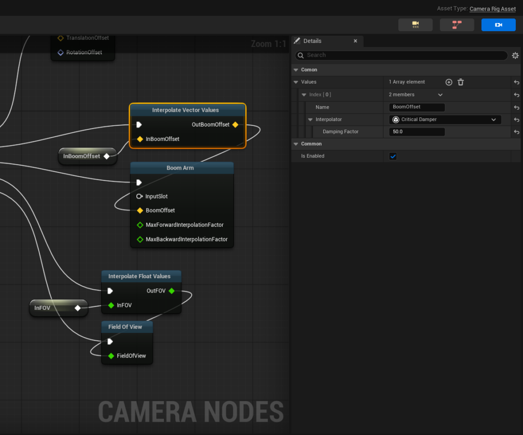Click the yellow camera rewind toolbar button
The width and height of the screenshot is (523, 435).
point(415,25)
